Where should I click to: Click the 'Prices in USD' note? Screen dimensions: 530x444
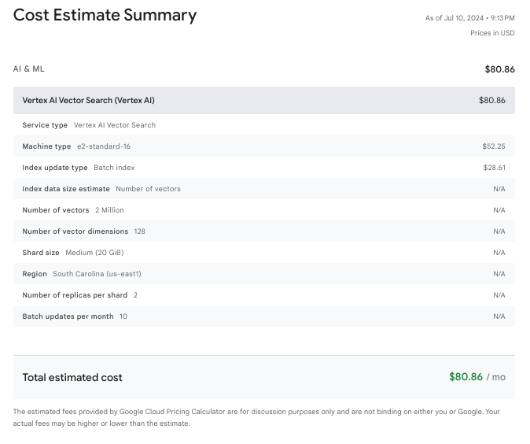(x=492, y=33)
